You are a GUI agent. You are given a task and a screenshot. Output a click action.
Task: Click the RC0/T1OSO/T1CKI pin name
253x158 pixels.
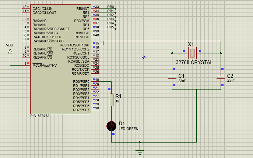pos(74,45)
